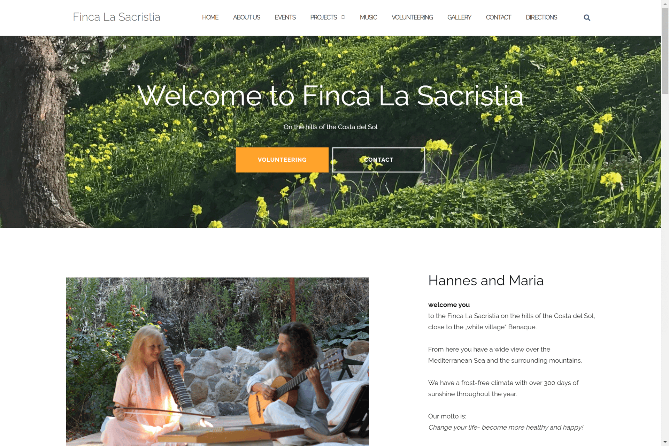
Task: Click the Welcome to Finca La Sacristia heading
Action: [x=330, y=96]
